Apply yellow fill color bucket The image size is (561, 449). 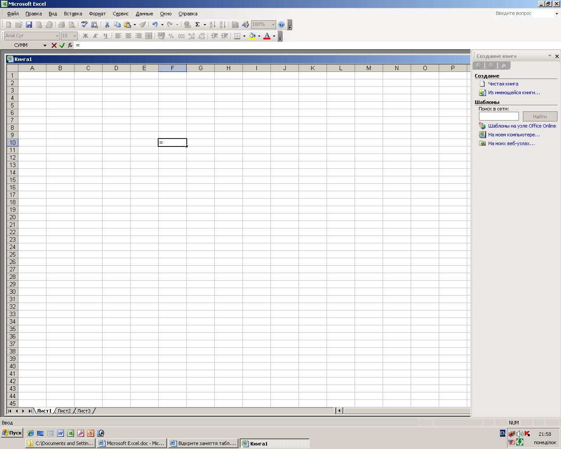coord(252,36)
